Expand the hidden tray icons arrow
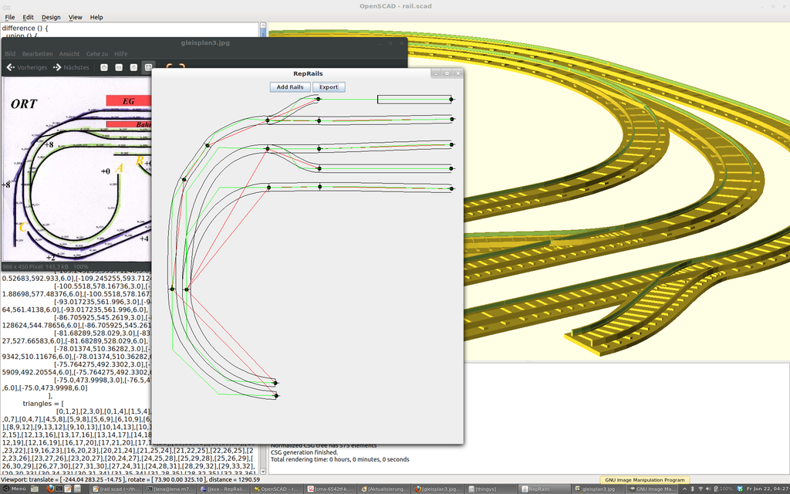This screenshot has width=790, height=494. coord(684,489)
